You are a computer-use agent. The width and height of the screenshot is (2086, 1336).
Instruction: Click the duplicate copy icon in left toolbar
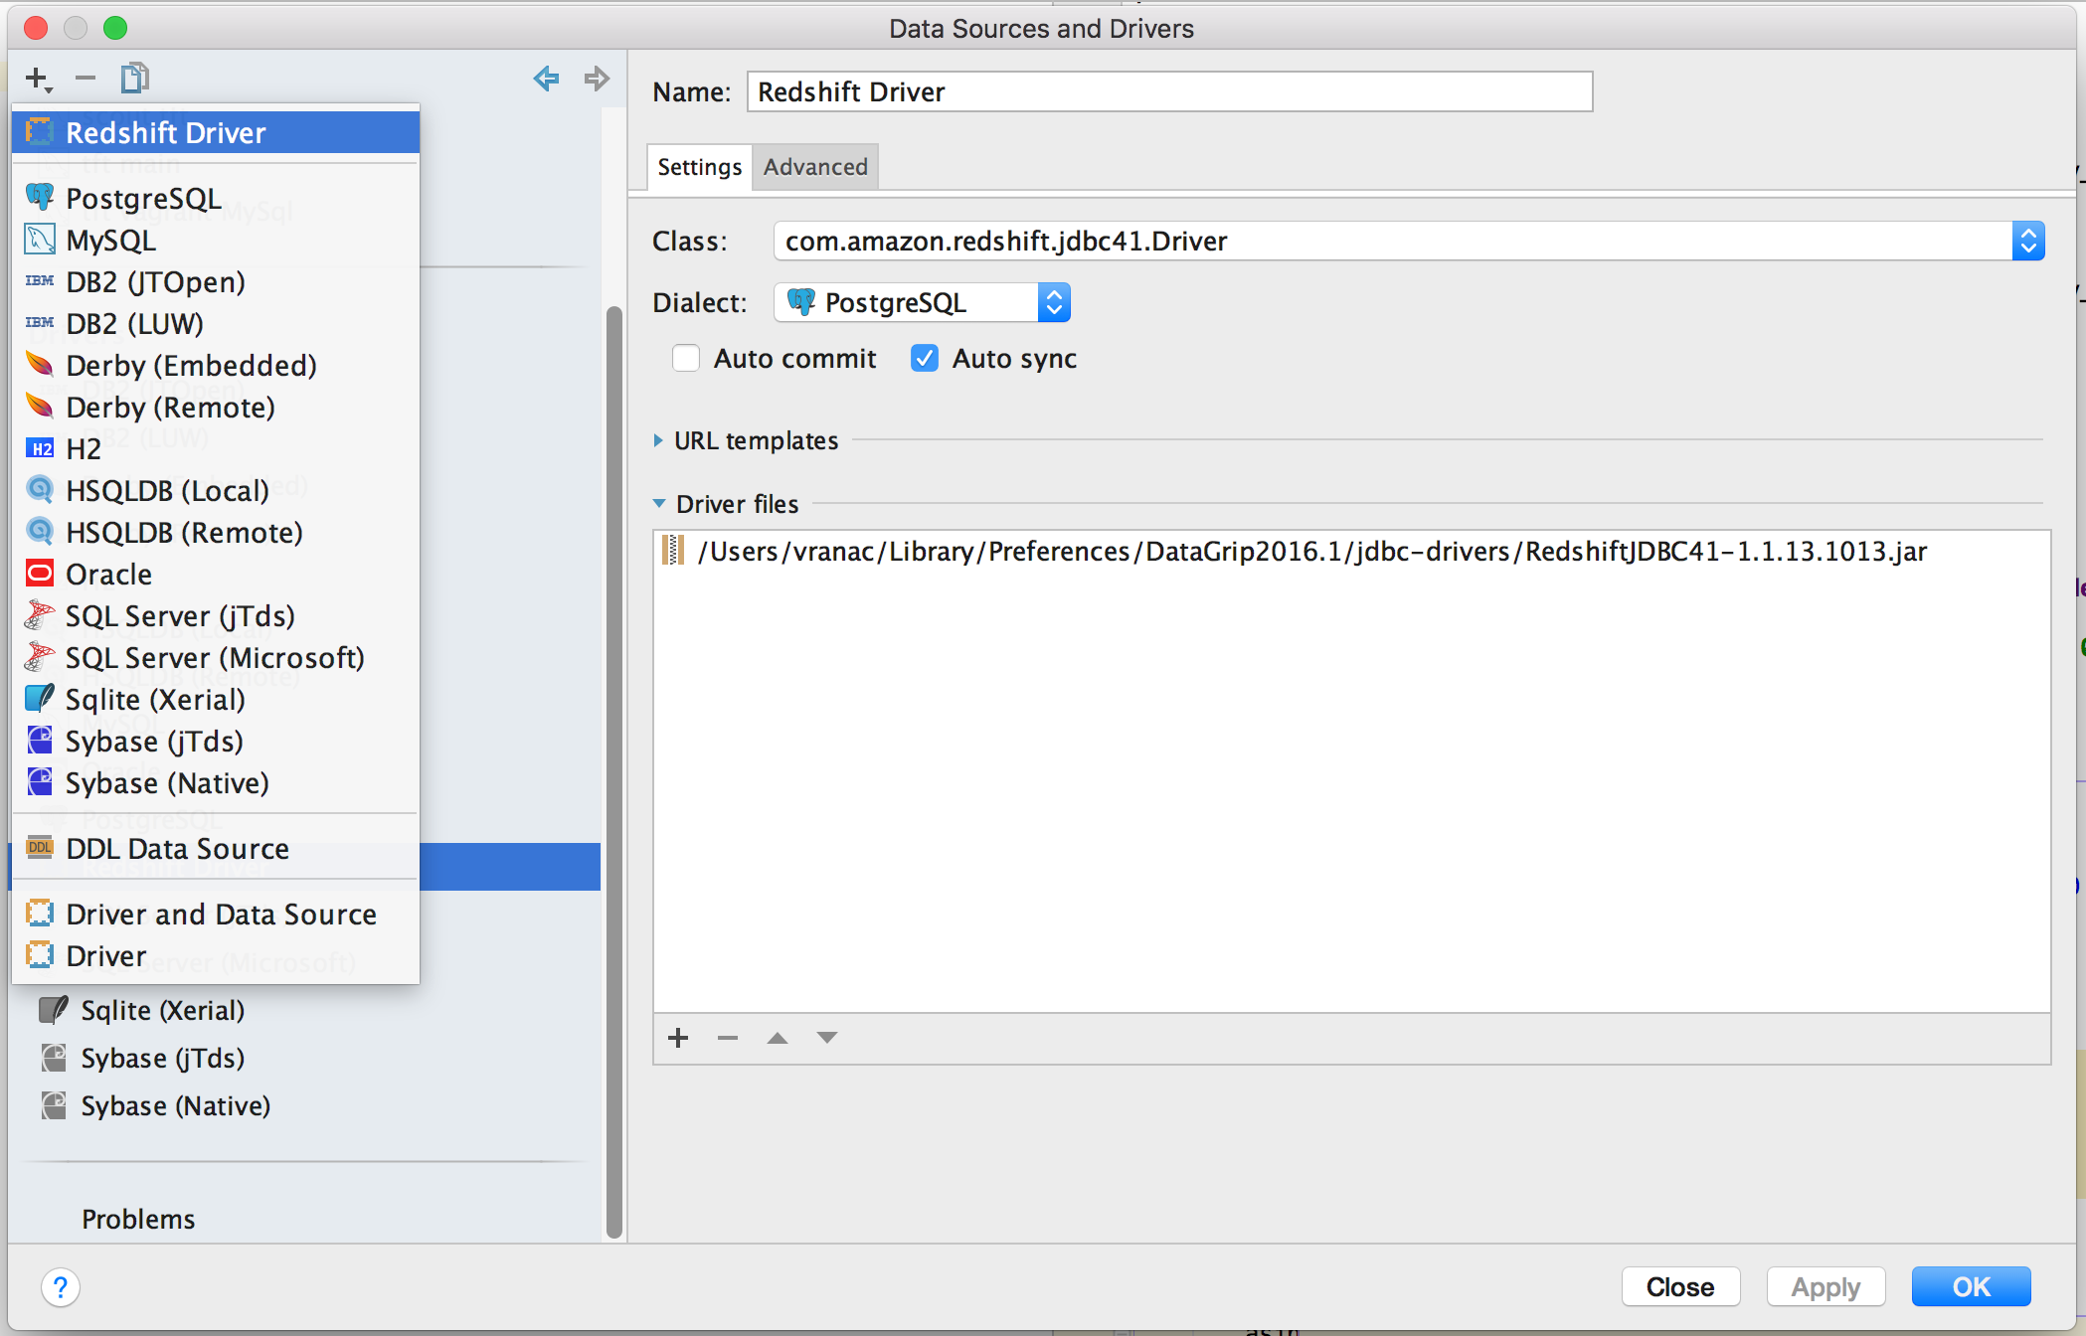tap(134, 78)
